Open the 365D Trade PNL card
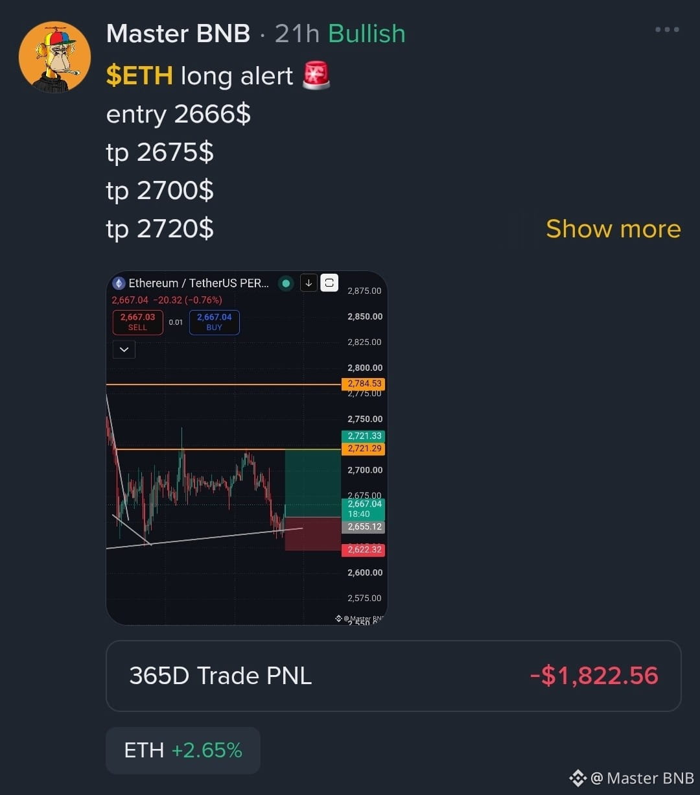This screenshot has height=795, width=700. (393, 676)
